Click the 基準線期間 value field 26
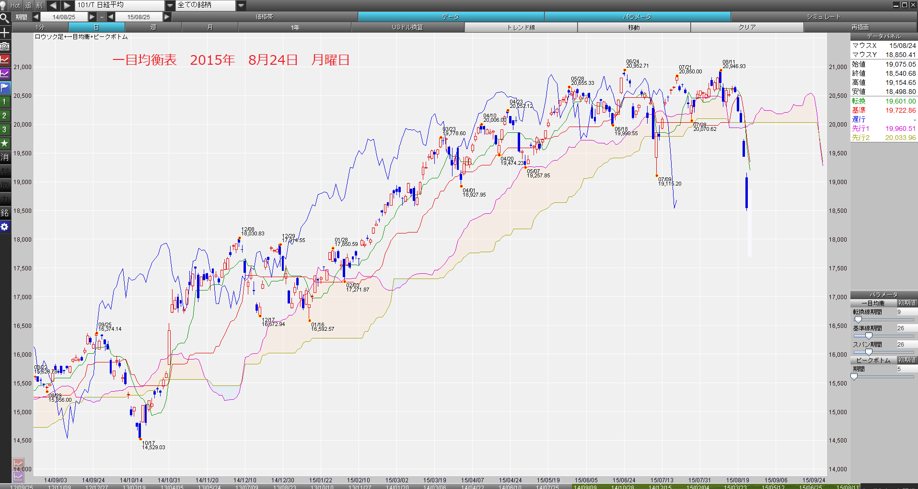 point(906,328)
